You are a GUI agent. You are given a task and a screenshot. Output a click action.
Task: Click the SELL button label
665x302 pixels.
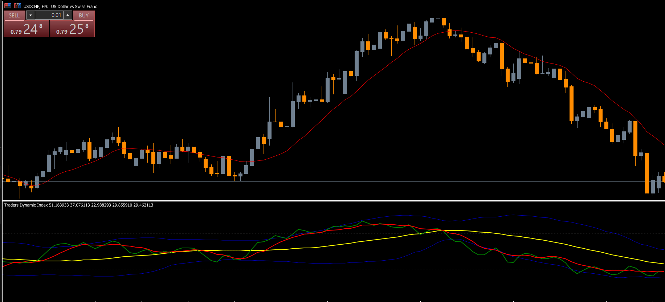coord(14,15)
